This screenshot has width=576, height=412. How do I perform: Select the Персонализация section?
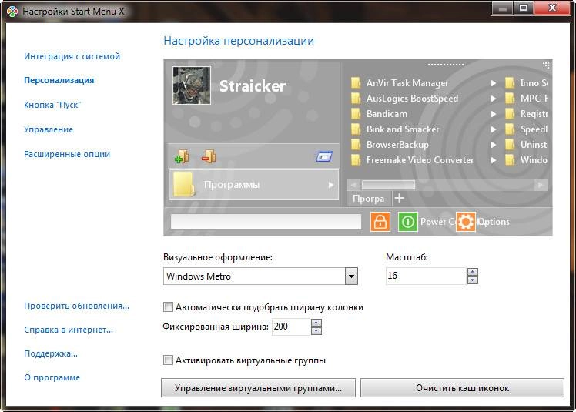(x=59, y=80)
